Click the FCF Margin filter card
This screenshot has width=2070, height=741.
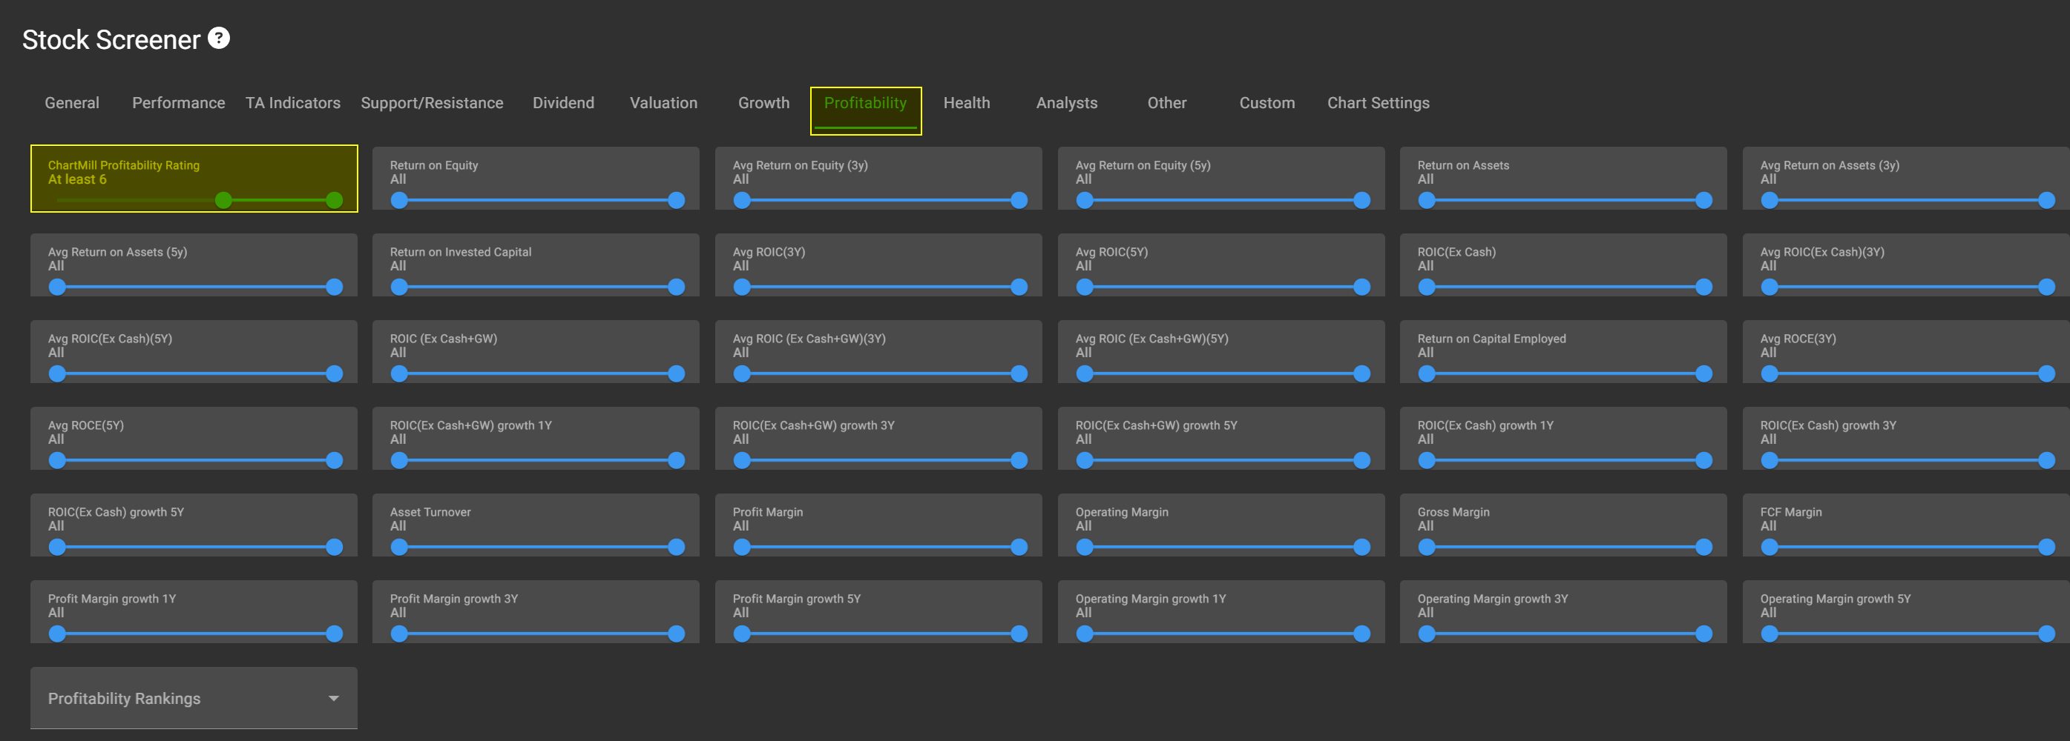pyautogui.click(x=1905, y=522)
